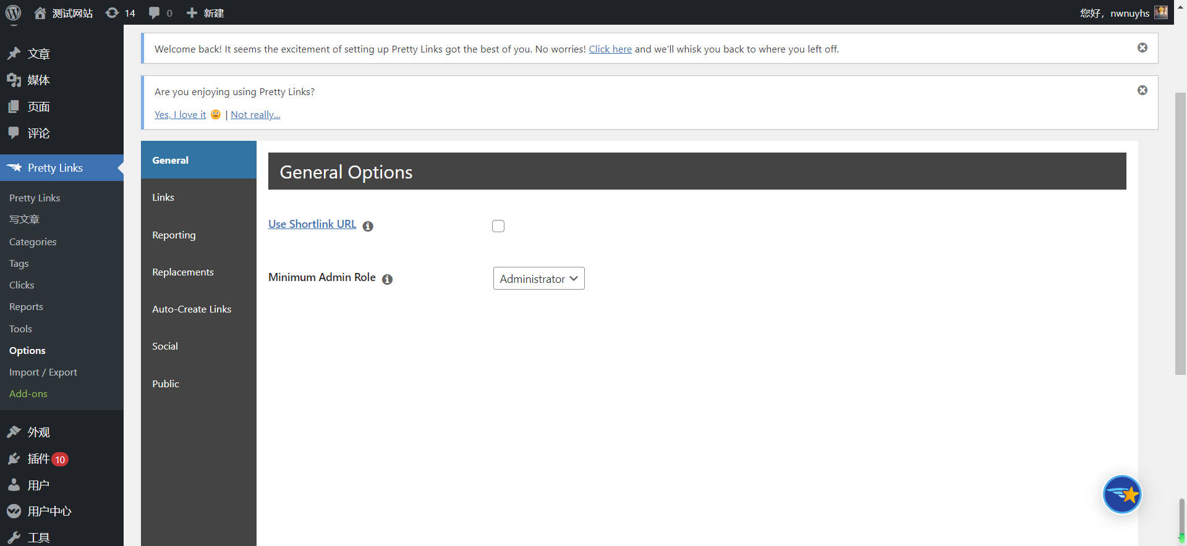This screenshot has height=546, width=1187.
Task: Switch to General options tab
Action: [198, 160]
